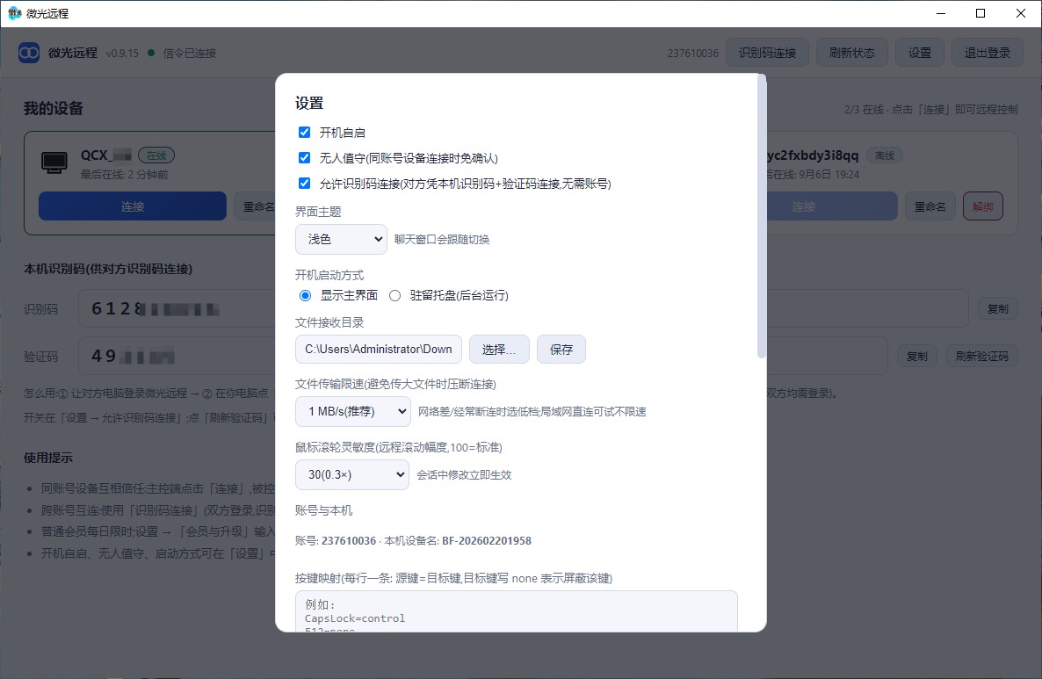The height and width of the screenshot is (679, 1042).
Task: Click the 在线 badge on the QCX device
Action: 157,155
